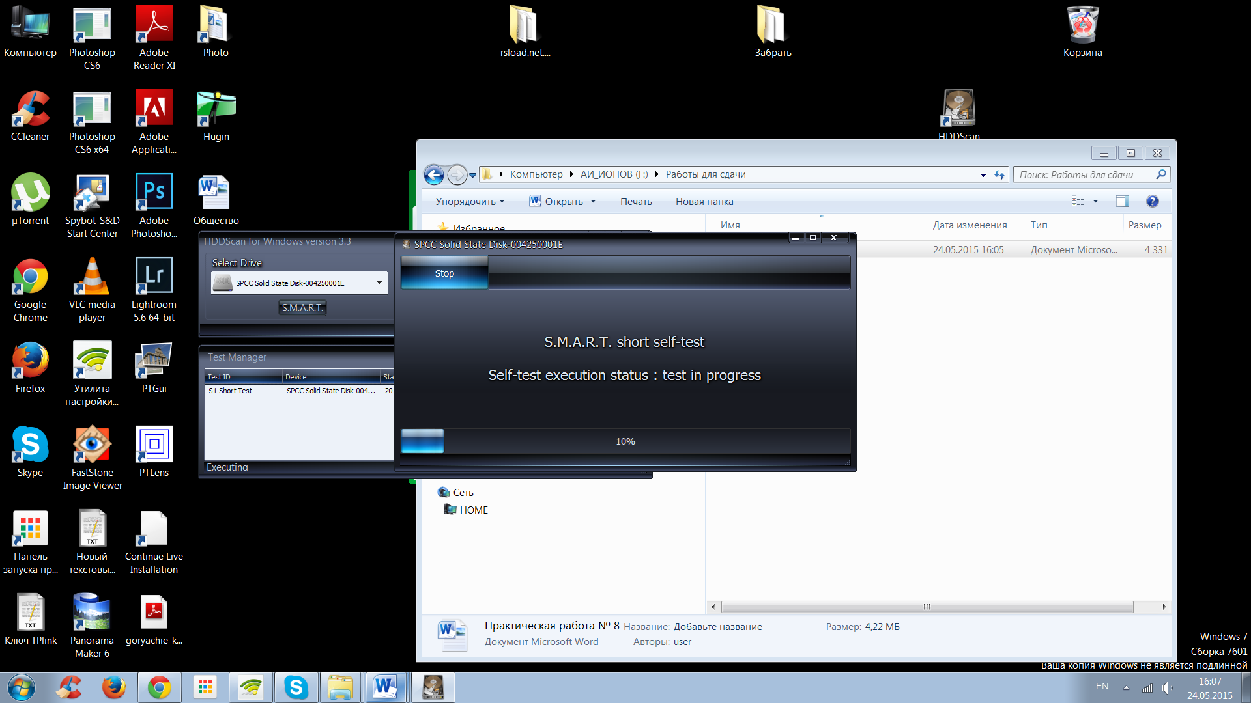Launch PTGui from desktop
Image resolution: width=1251 pixels, height=703 pixels.
pos(154,367)
